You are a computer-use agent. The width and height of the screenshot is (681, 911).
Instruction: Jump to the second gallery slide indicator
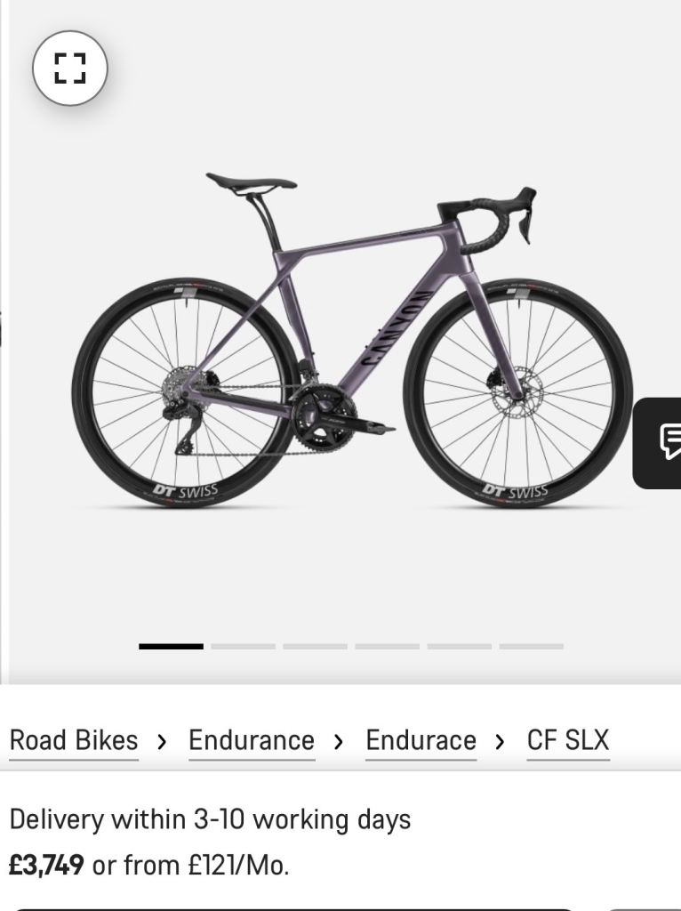244,646
